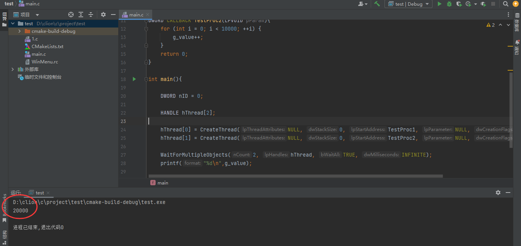The height and width of the screenshot is (246, 521).
Task: Open the user account dropdown icon
Action: click(363, 4)
